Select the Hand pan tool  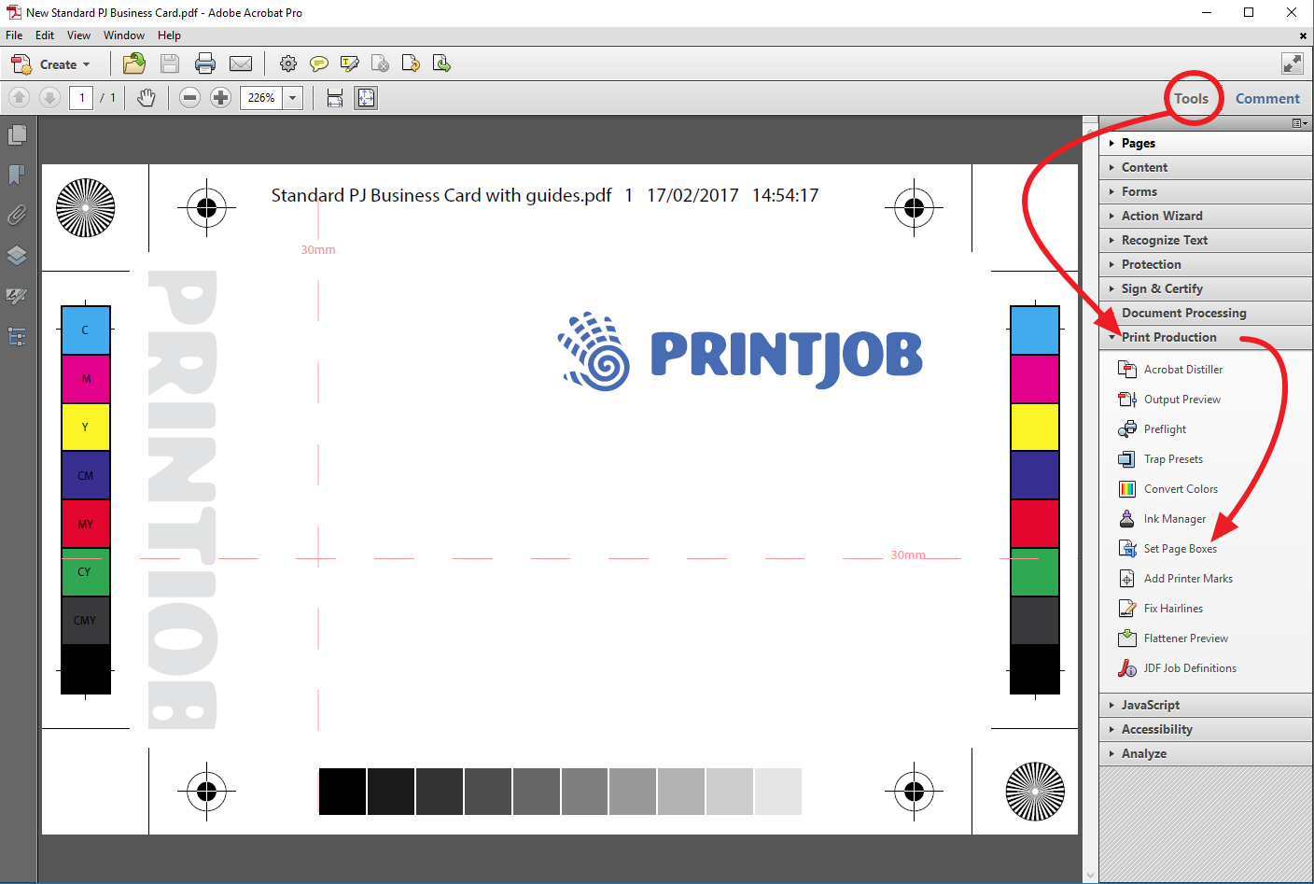tap(147, 97)
